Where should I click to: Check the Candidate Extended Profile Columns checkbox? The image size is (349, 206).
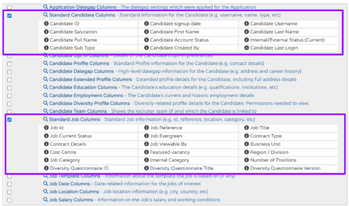pyautogui.click(x=9, y=79)
